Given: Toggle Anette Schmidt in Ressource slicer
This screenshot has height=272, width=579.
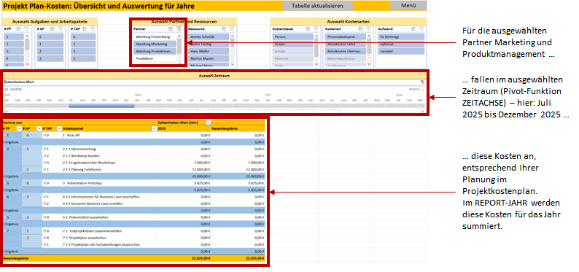Looking at the screenshot, I should tap(209, 37).
